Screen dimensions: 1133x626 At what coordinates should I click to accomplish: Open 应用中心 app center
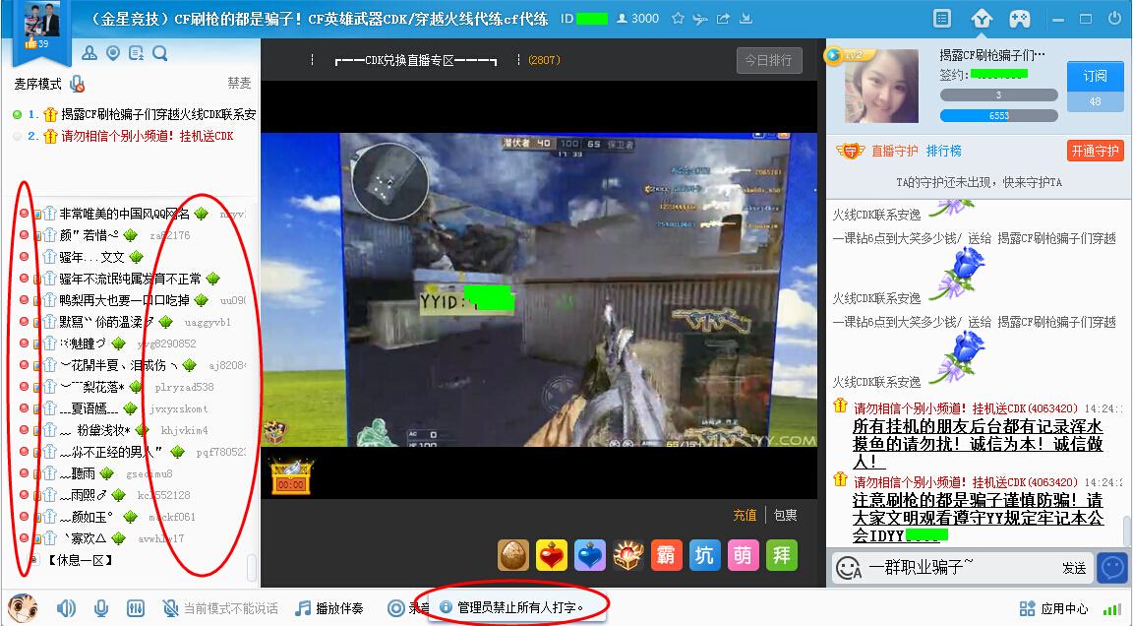(x=1053, y=608)
